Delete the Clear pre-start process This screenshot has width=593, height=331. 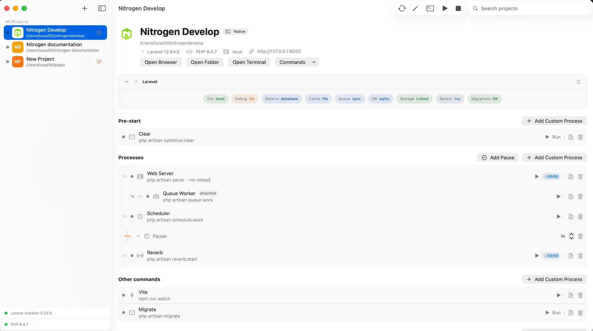coord(580,137)
